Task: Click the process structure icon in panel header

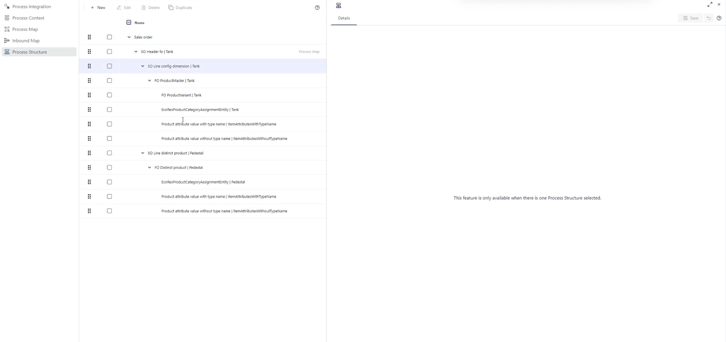Action: (x=339, y=6)
